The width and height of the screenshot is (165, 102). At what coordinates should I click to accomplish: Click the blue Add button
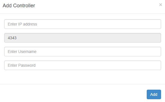[x=154, y=94]
